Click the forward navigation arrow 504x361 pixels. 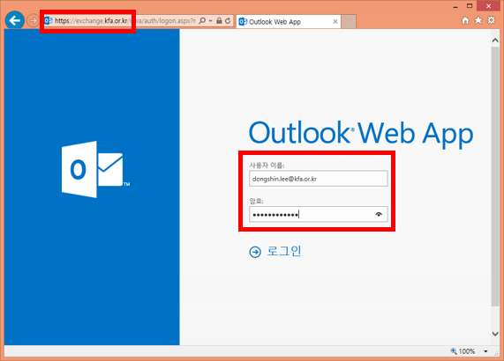[33, 21]
